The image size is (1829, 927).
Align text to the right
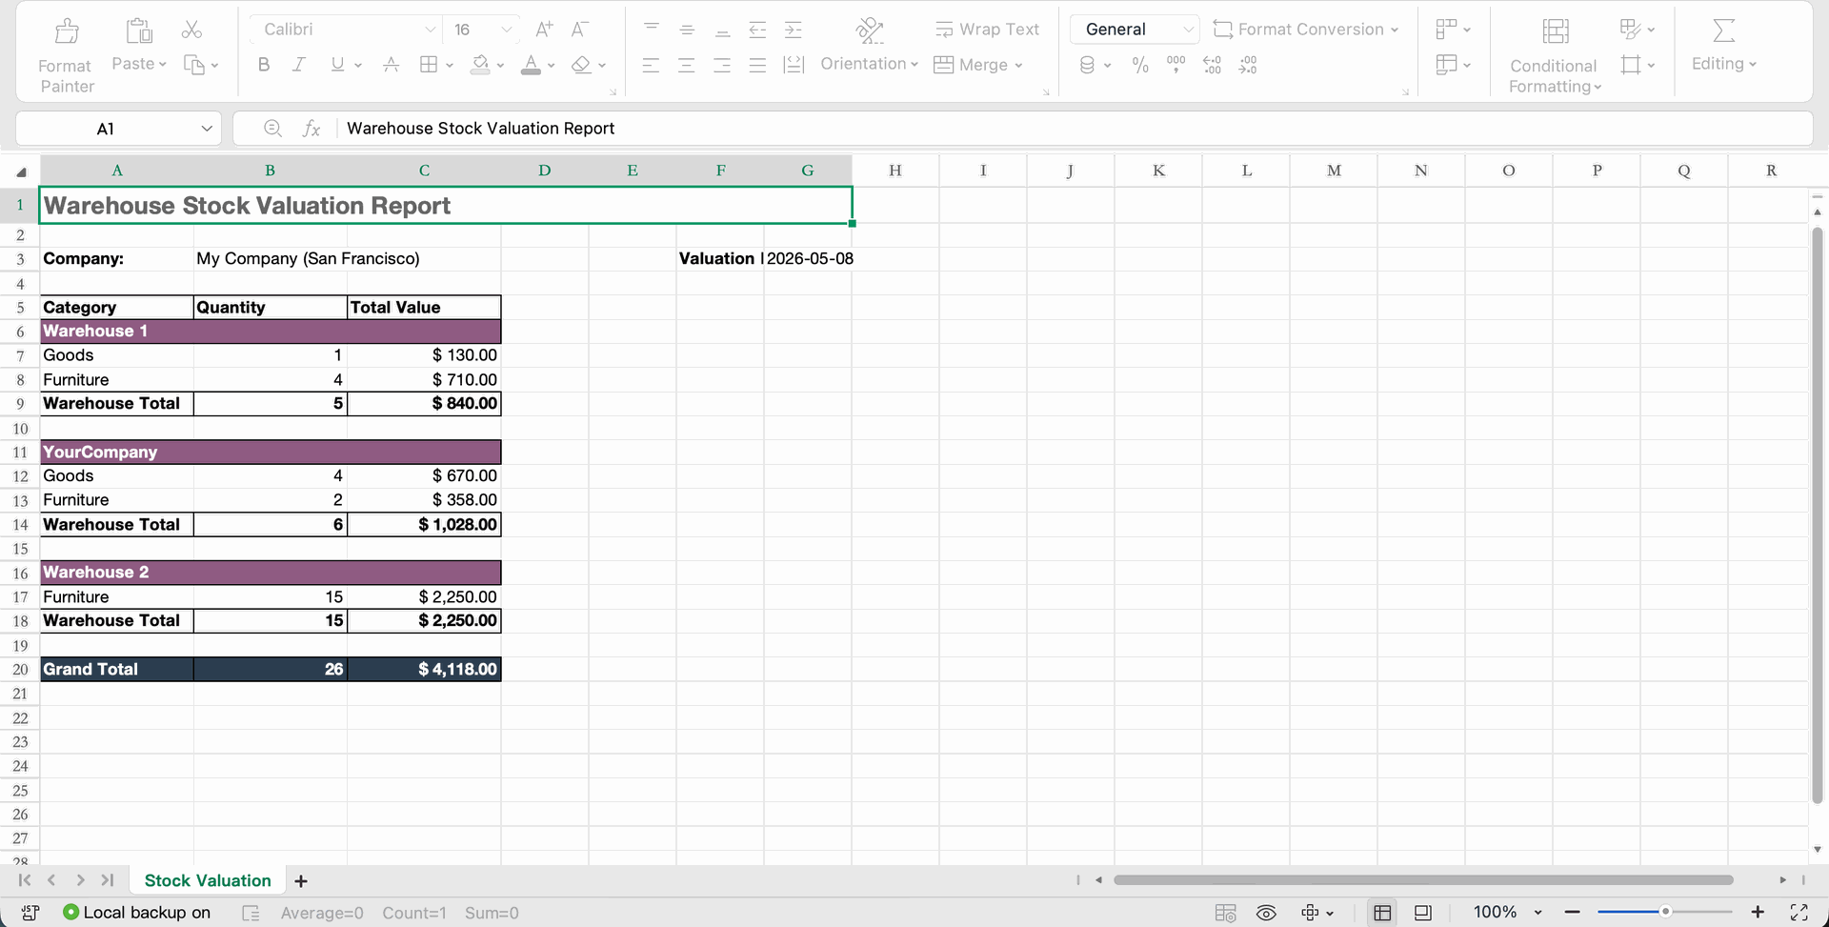[x=723, y=65]
